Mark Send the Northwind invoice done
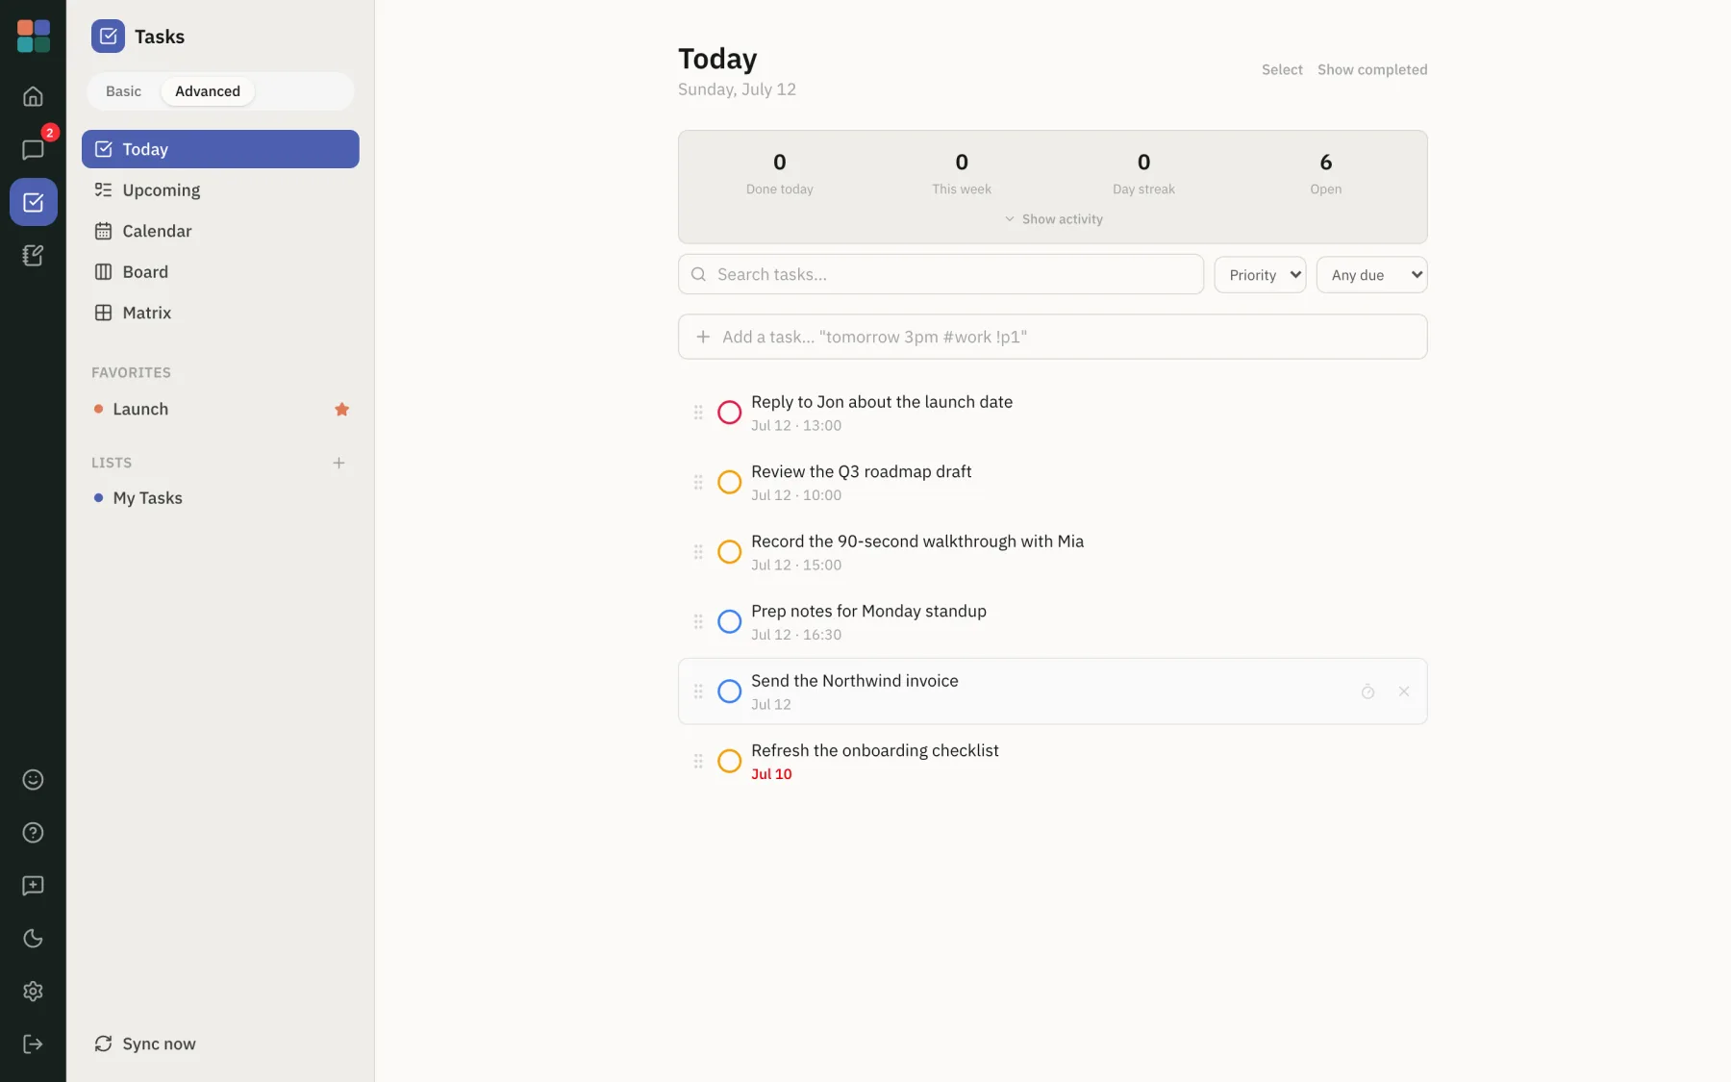Screen dimensions: 1731x1082 coord(730,692)
